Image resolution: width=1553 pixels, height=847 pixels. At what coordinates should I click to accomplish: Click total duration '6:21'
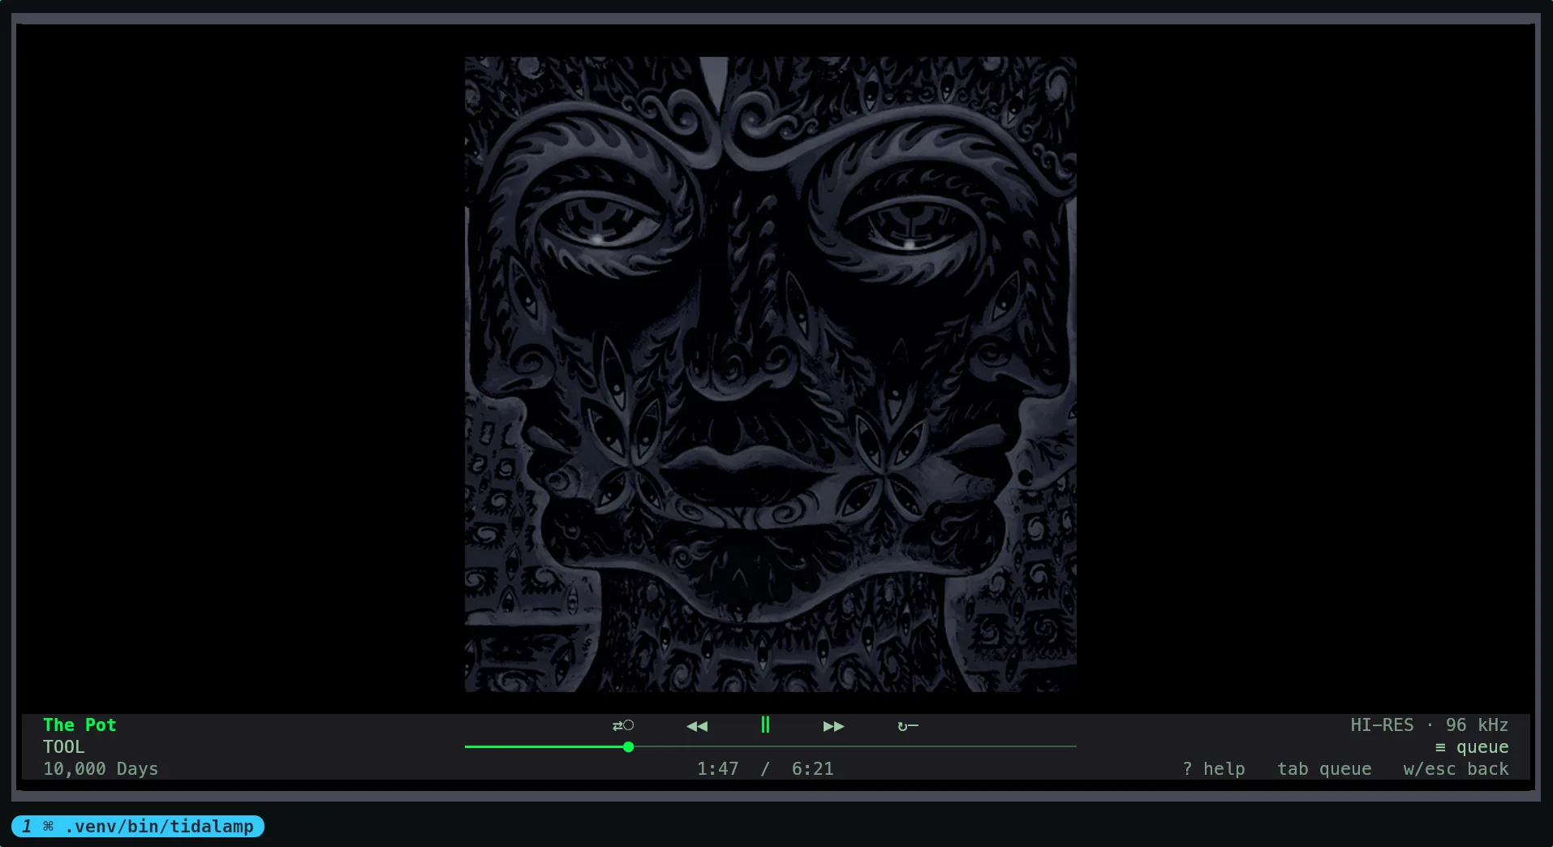tap(813, 769)
